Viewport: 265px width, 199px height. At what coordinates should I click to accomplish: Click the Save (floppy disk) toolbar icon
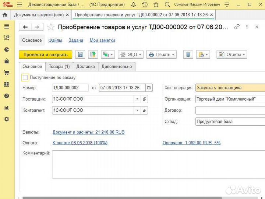click(x=80, y=55)
